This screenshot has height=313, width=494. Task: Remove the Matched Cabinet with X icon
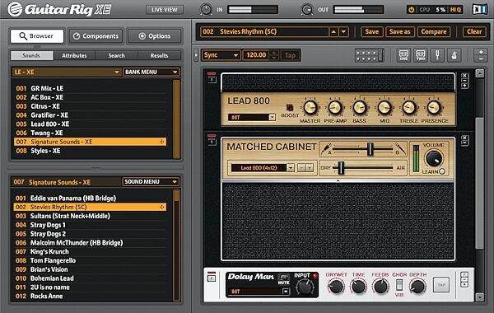[464, 138]
